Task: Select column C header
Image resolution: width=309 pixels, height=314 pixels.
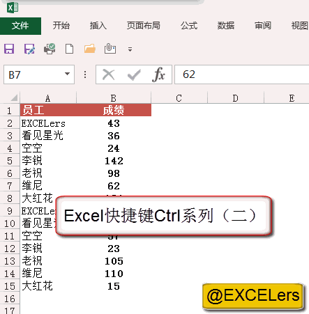Action: pos(179,98)
